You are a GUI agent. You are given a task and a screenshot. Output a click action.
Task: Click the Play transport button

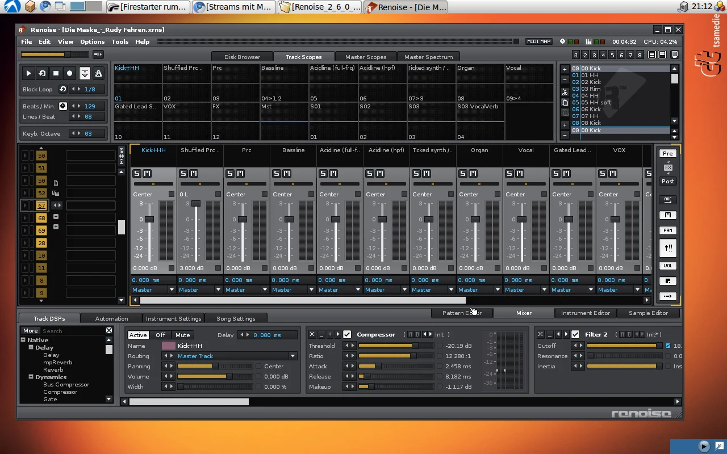click(28, 73)
